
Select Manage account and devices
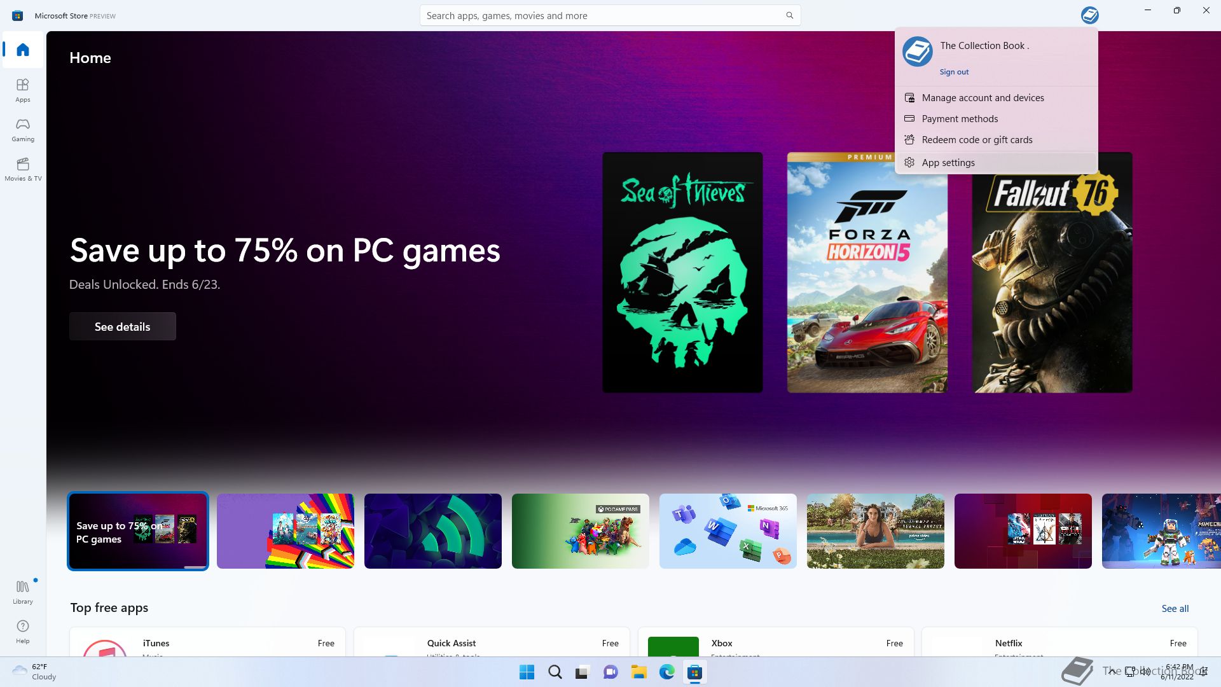pyautogui.click(x=996, y=98)
